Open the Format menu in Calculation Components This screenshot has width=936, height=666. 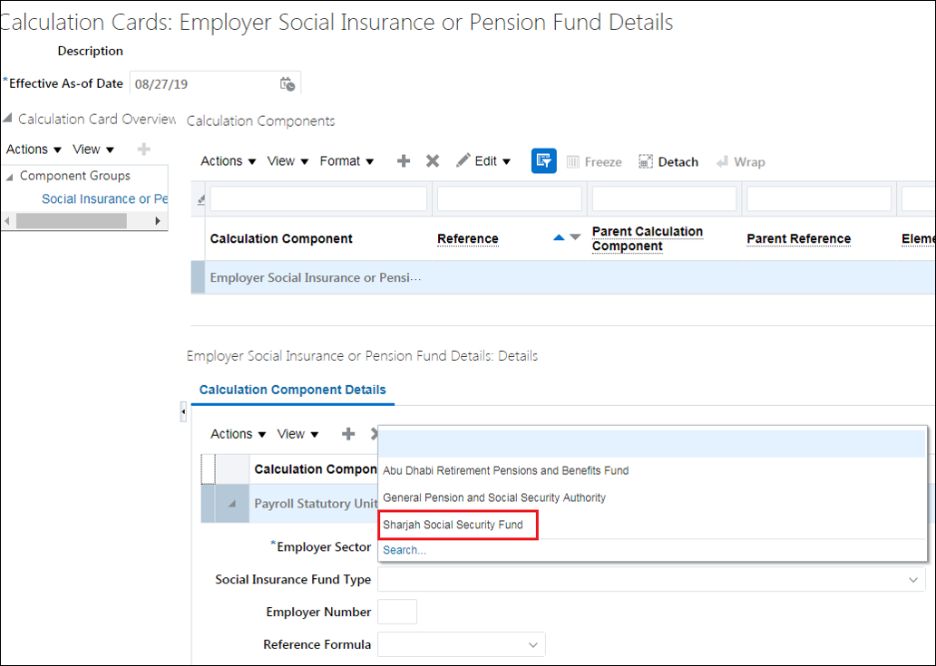pyautogui.click(x=346, y=161)
